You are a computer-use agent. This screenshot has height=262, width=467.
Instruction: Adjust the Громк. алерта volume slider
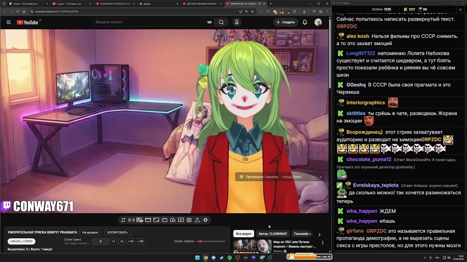[x=211, y=241]
